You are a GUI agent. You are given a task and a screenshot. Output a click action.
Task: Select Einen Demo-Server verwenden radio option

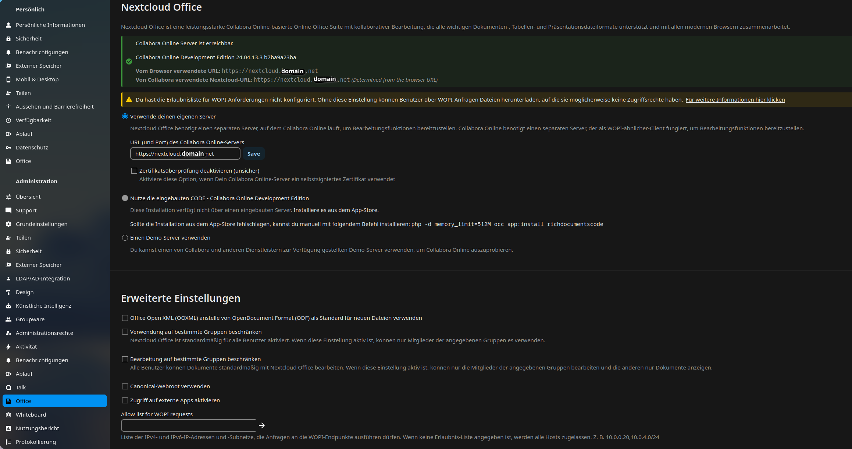tap(125, 238)
